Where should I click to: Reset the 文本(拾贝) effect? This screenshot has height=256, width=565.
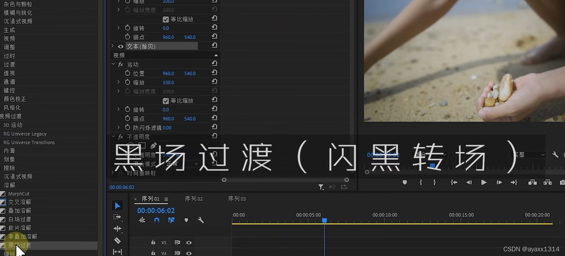point(215,45)
